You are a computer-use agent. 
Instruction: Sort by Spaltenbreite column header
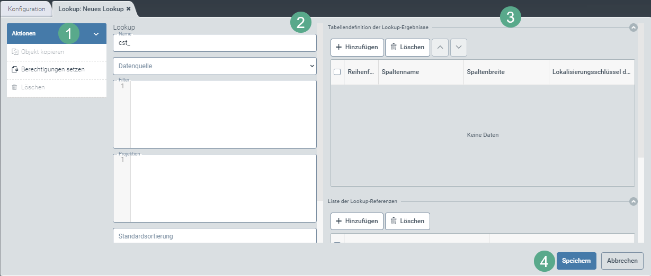tap(506, 72)
